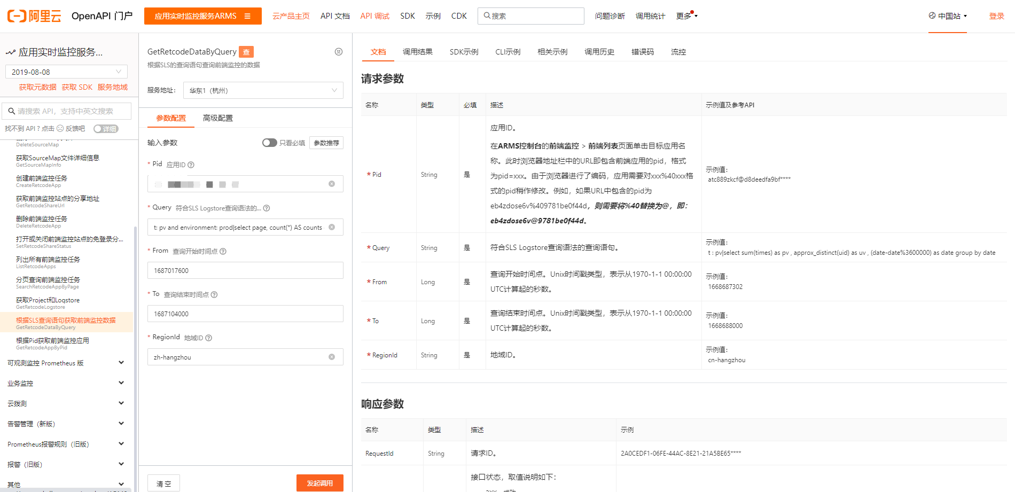This screenshot has height=492, width=1015.
Task: Open API 文档 nav item
Action: tap(335, 16)
